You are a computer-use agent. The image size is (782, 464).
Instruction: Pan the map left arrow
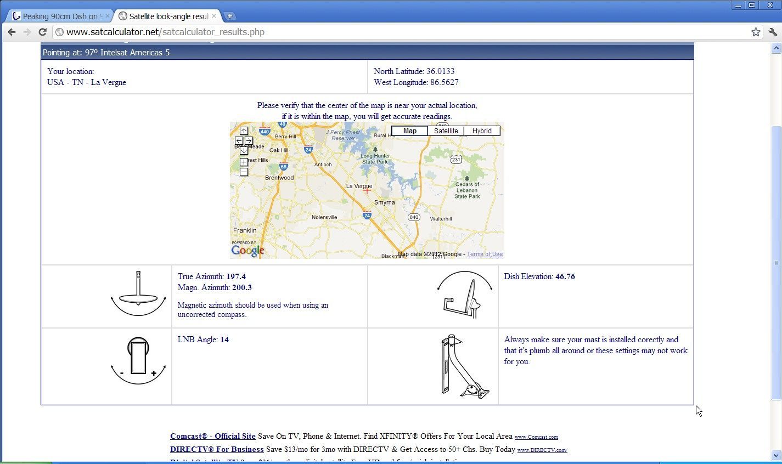[239, 140]
